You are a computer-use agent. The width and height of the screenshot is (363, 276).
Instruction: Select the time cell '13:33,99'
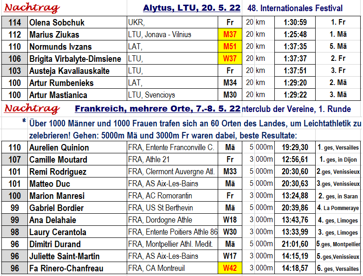coord(295,232)
